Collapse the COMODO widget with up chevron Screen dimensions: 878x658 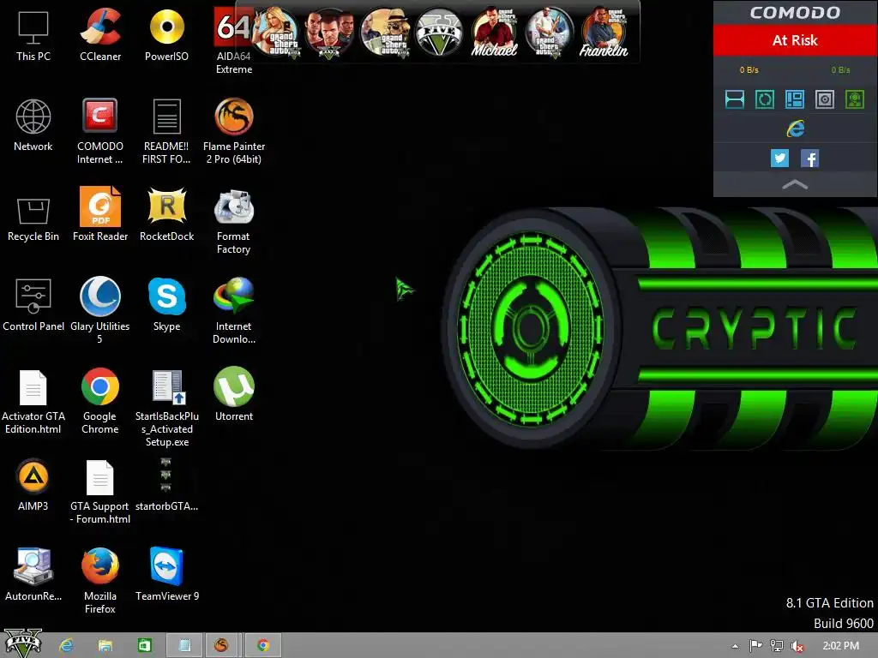[x=795, y=185]
